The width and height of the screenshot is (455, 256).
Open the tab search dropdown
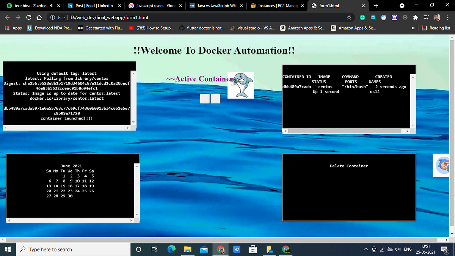(402, 6)
